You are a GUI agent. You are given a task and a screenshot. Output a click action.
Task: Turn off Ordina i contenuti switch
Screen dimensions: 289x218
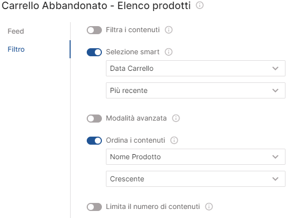(x=94, y=141)
